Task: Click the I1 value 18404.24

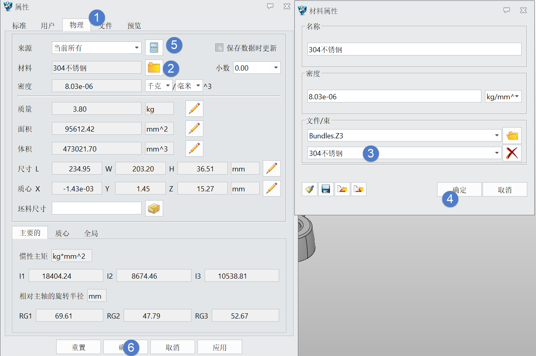Action: tap(66, 275)
